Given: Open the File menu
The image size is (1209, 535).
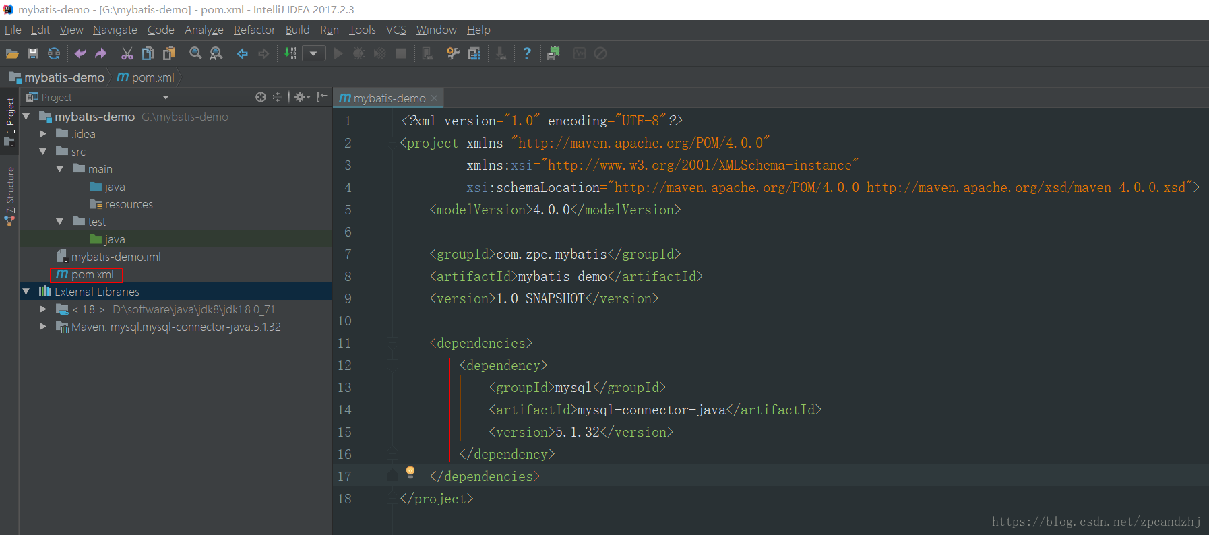Looking at the screenshot, I should click(x=13, y=30).
